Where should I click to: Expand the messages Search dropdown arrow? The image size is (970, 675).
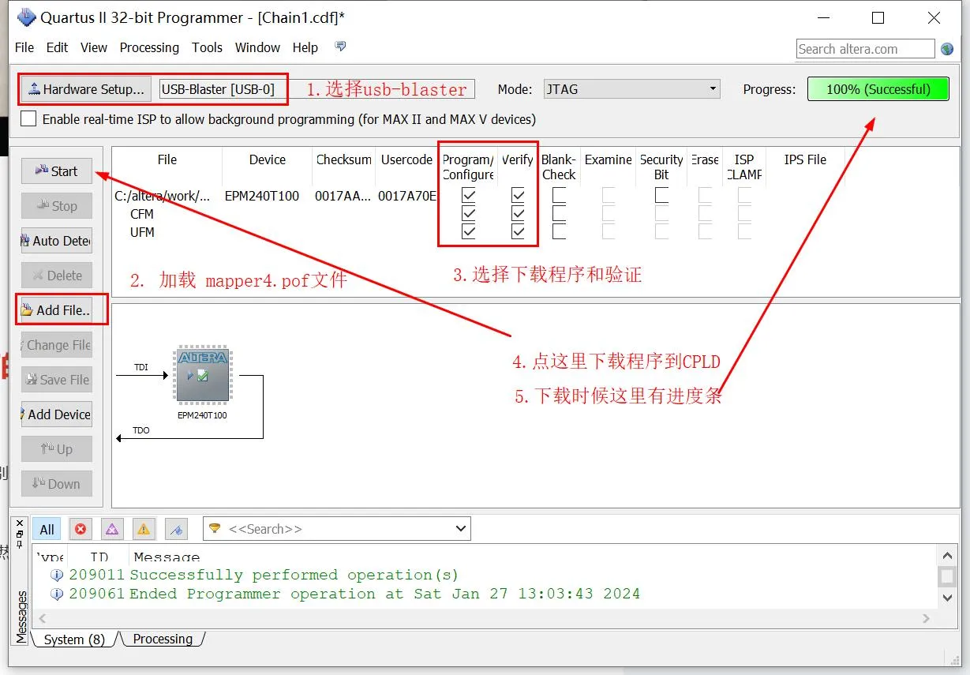pos(461,529)
